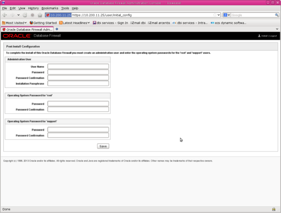Click the Stop loading icon
The width and height of the screenshot is (281, 213).
(32, 15)
